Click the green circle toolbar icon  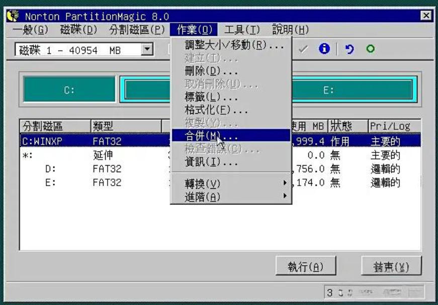pyautogui.click(x=371, y=49)
